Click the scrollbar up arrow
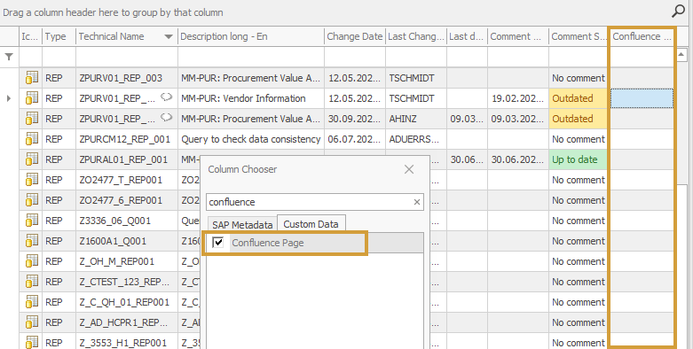The width and height of the screenshot is (693, 349). click(x=681, y=55)
